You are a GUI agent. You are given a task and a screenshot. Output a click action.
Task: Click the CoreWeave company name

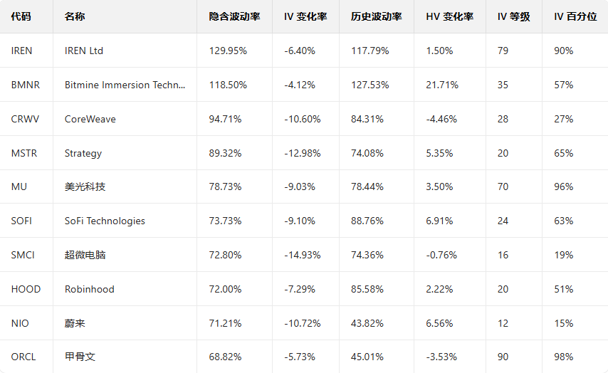click(x=90, y=119)
